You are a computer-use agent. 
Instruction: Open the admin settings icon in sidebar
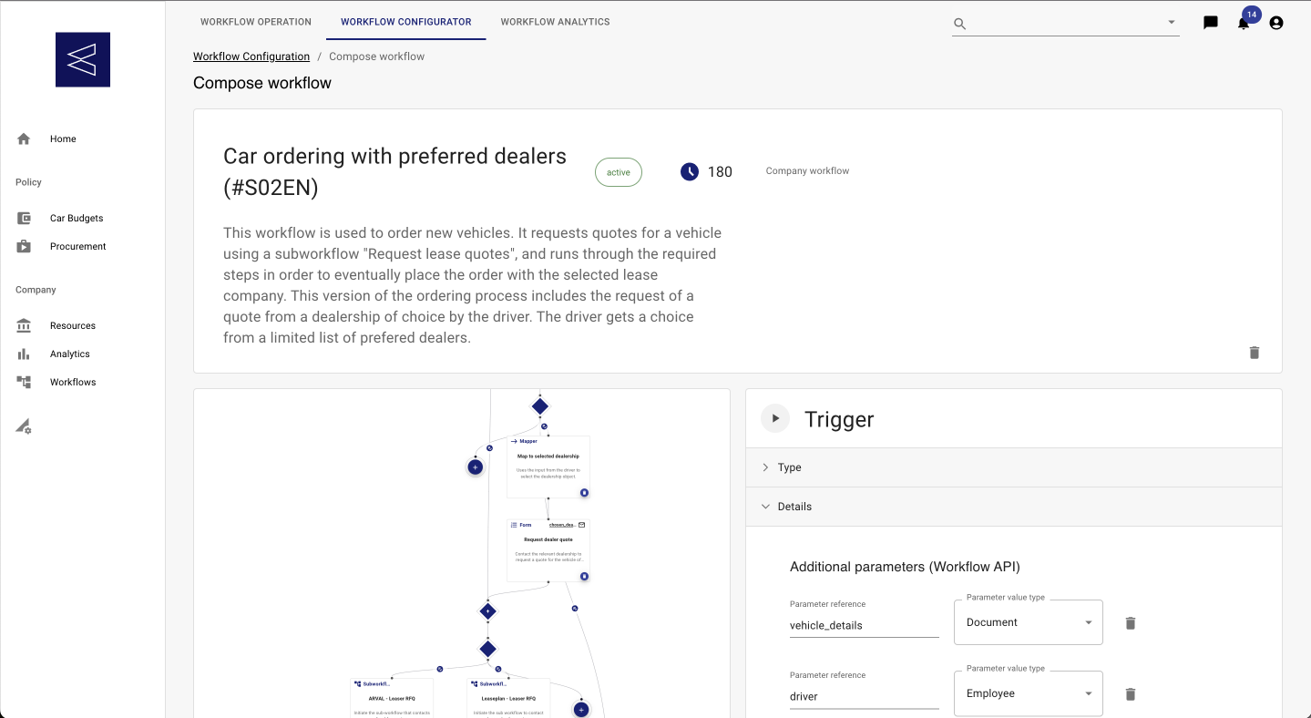click(x=25, y=426)
